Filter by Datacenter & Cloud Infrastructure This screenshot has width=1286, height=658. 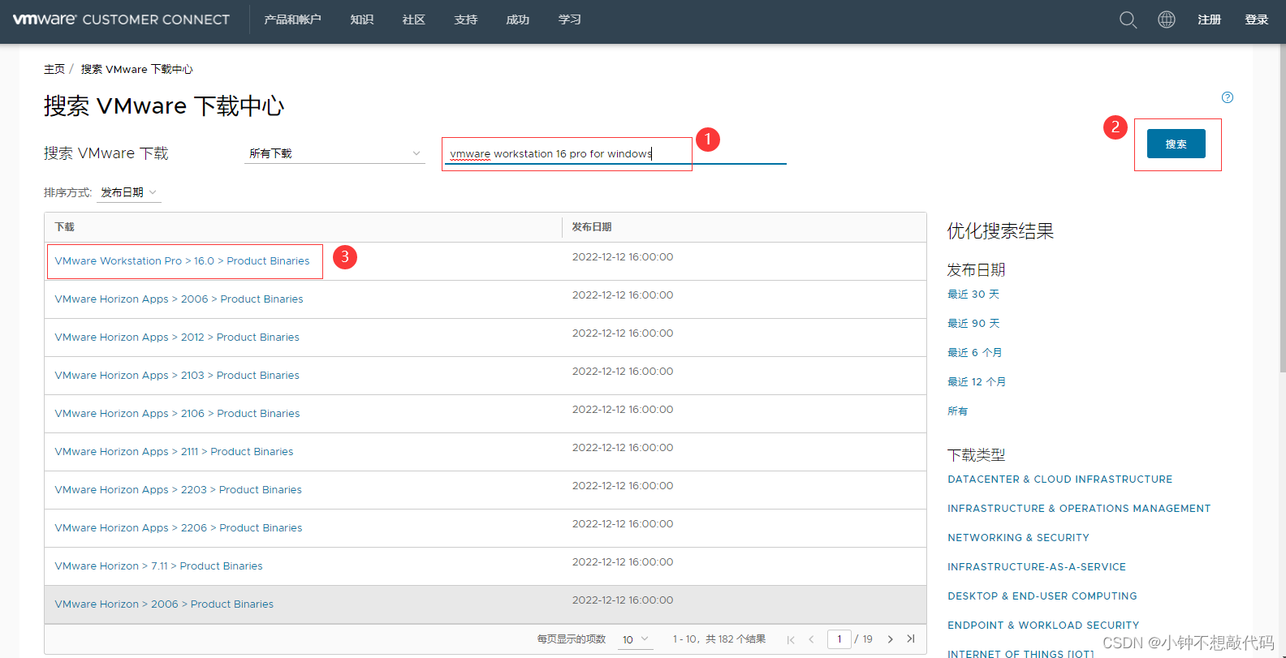click(1060, 480)
